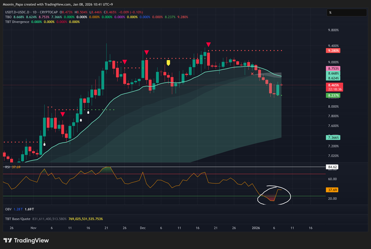
Task: Click the pink 8.753% price axis label
Action: [x=333, y=69]
